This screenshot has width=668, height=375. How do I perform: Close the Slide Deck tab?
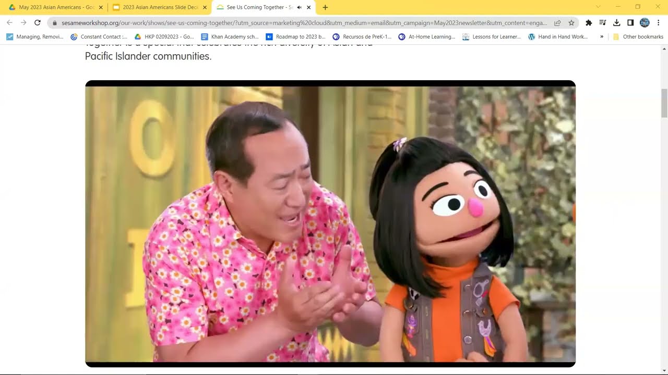pyautogui.click(x=205, y=7)
